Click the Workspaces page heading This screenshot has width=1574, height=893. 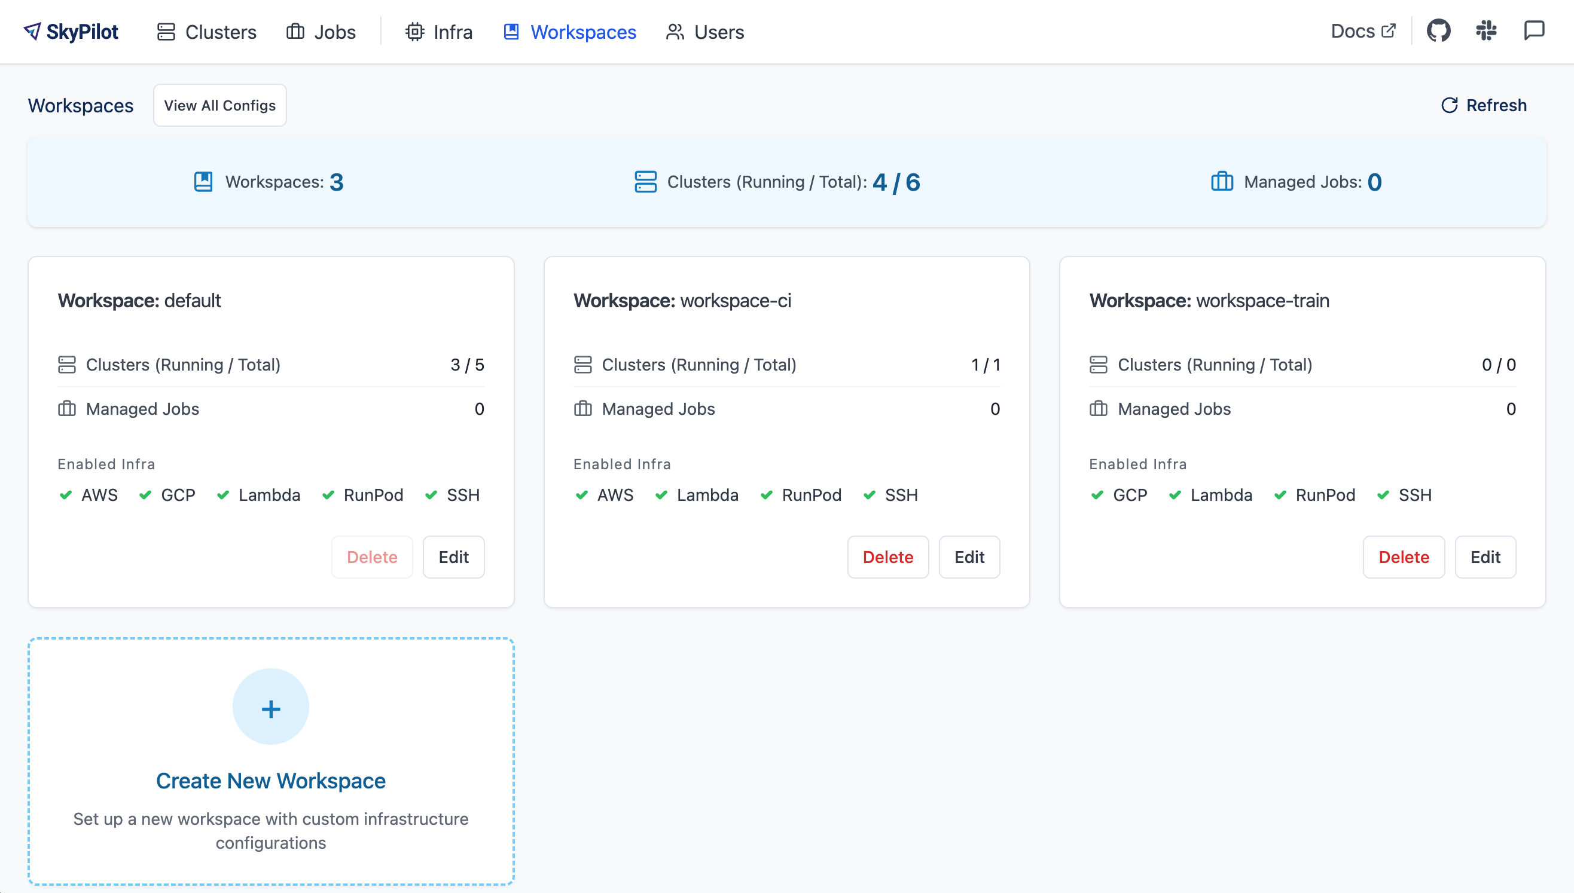tap(80, 105)
